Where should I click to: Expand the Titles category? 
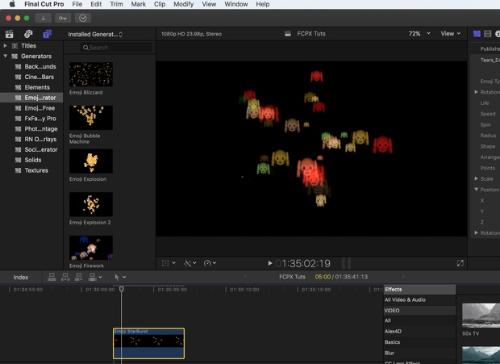click(6, 46)
